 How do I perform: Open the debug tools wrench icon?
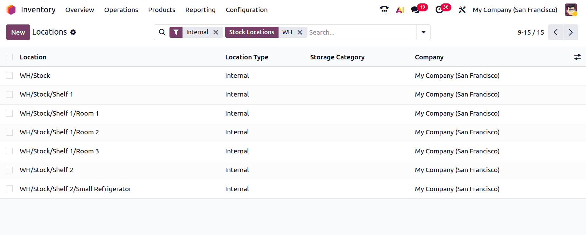click(462, 10)
